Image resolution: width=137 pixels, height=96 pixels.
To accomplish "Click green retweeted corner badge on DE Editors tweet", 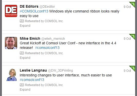I will [133, 4].
